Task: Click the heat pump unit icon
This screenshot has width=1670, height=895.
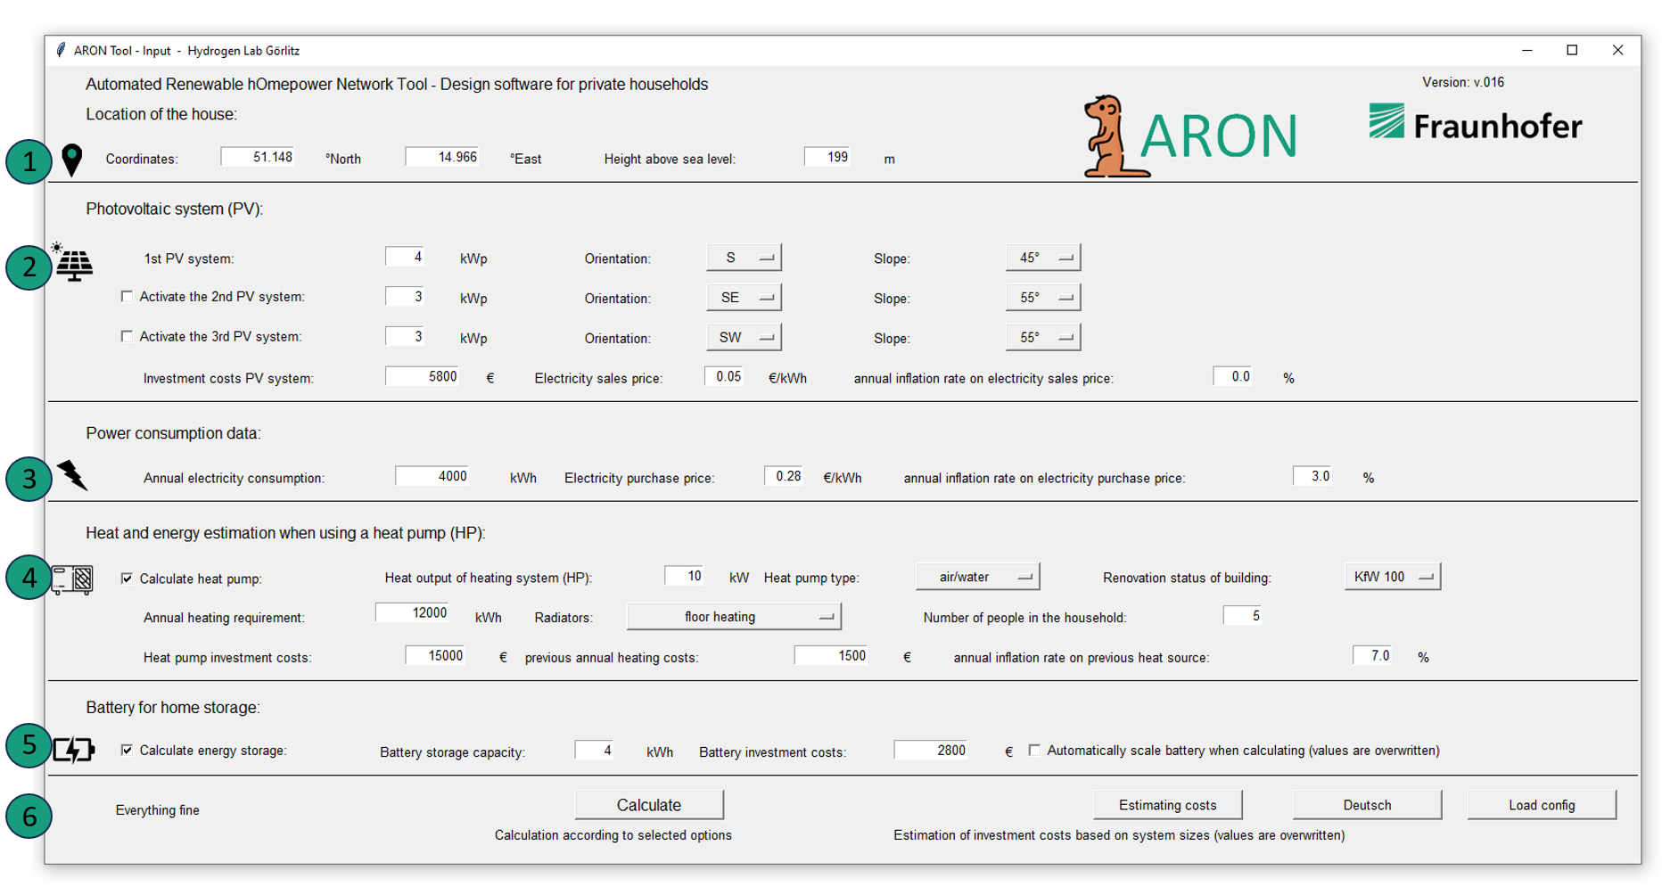Action: tap(73, 579)
